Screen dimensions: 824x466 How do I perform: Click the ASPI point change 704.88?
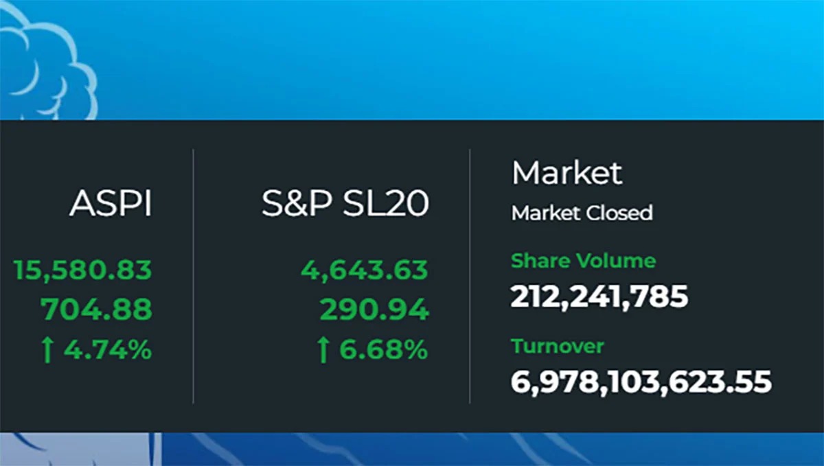tap(97, 310)
